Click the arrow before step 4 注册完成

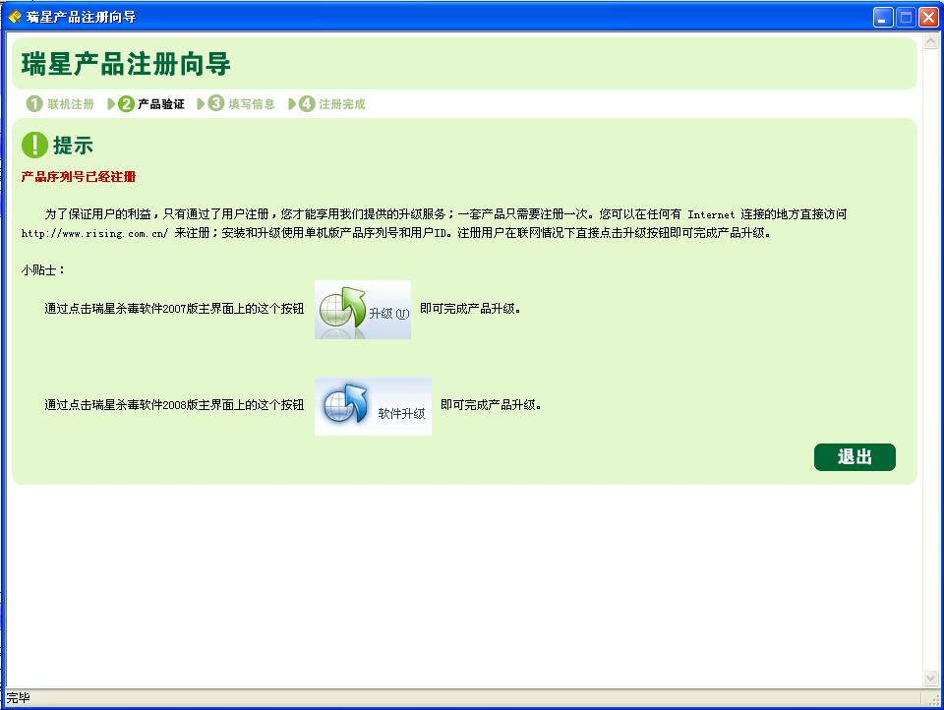pyautogui.click(x=292, y=104)
